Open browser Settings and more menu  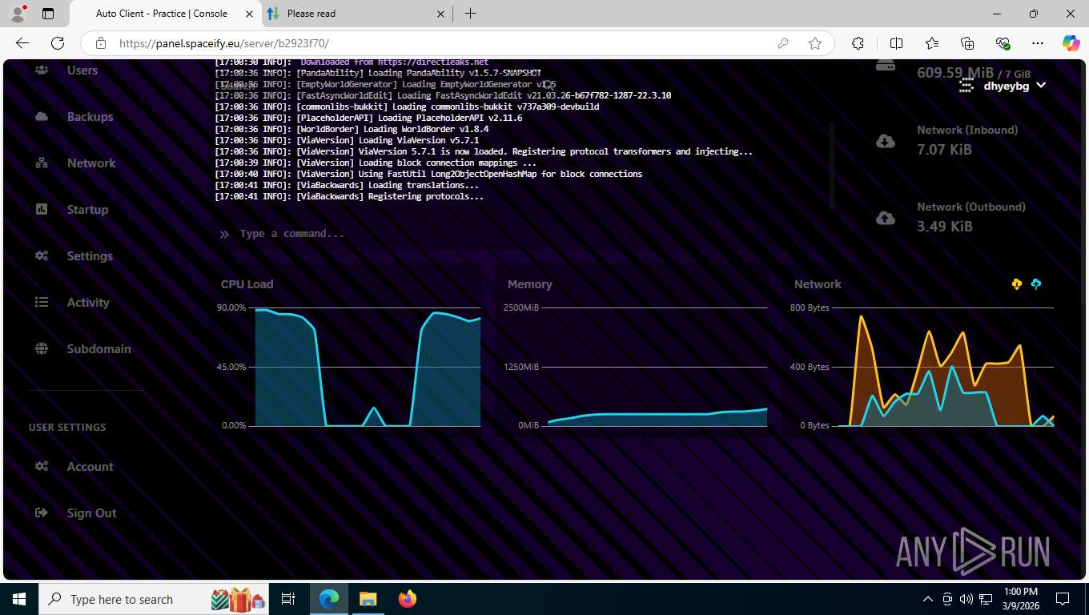[1038, 43]
